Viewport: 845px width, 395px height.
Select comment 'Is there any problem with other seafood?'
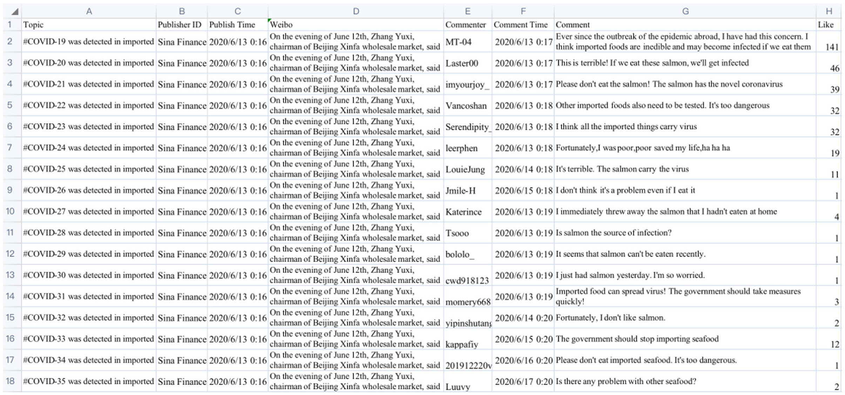(x=685, y=381)
